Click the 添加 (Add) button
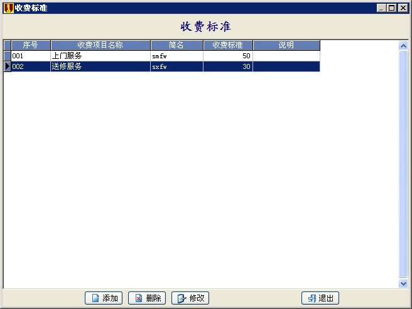The image size is (412, 309). [104, 298]
